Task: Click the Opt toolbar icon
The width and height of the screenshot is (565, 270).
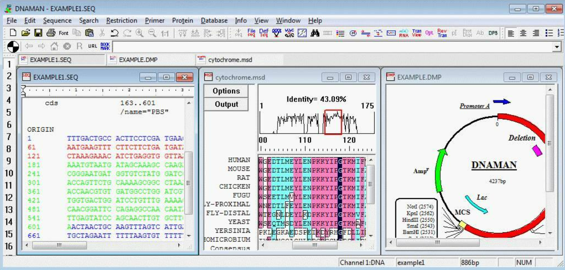Action: pyautogui.click(x=429, y=33)
